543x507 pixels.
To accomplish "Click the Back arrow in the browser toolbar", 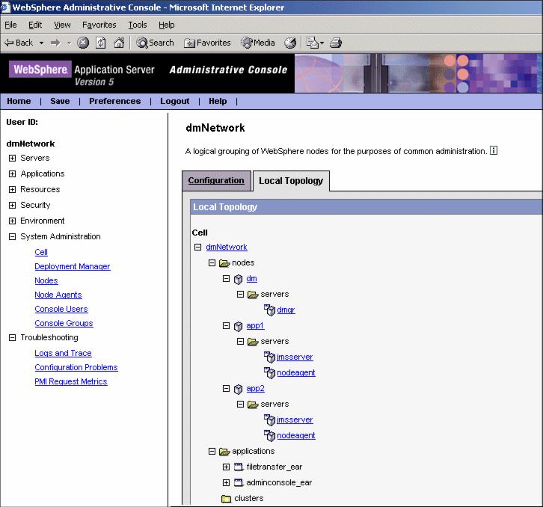I will [19, 43].
